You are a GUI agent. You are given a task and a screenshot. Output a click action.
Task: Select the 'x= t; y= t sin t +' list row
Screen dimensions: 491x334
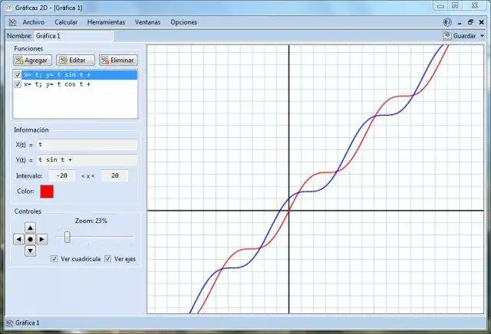[x=80, y=75]
